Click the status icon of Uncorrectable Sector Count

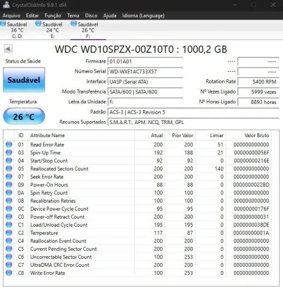(x=9, y=257)
